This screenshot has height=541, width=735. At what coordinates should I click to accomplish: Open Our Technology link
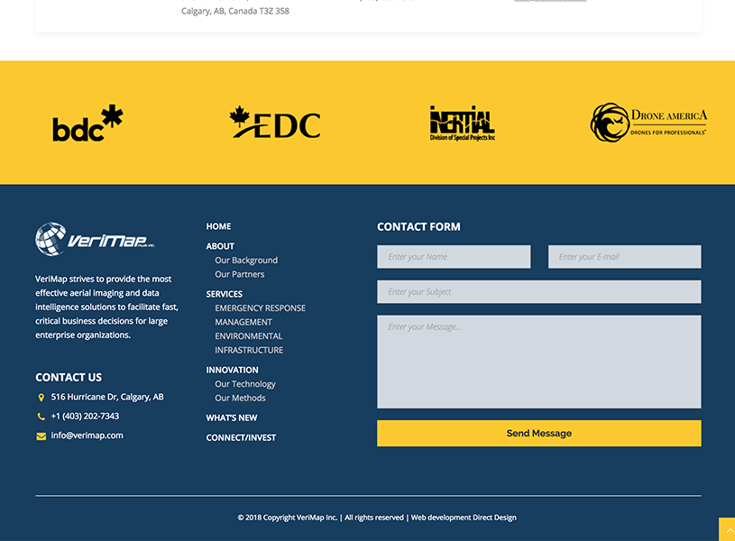pos(245,384)
